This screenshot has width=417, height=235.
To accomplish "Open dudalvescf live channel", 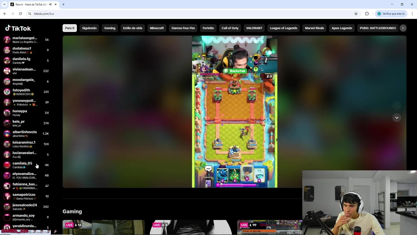I will (x=26, y=50).
